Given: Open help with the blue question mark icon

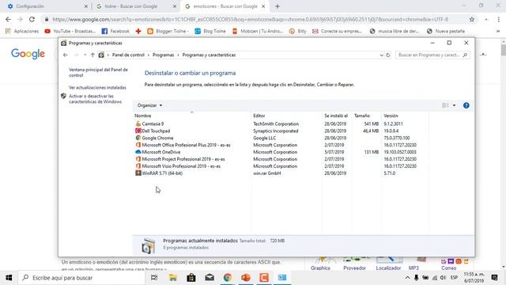Looking at the screenshot, I should tap(466, 105).
